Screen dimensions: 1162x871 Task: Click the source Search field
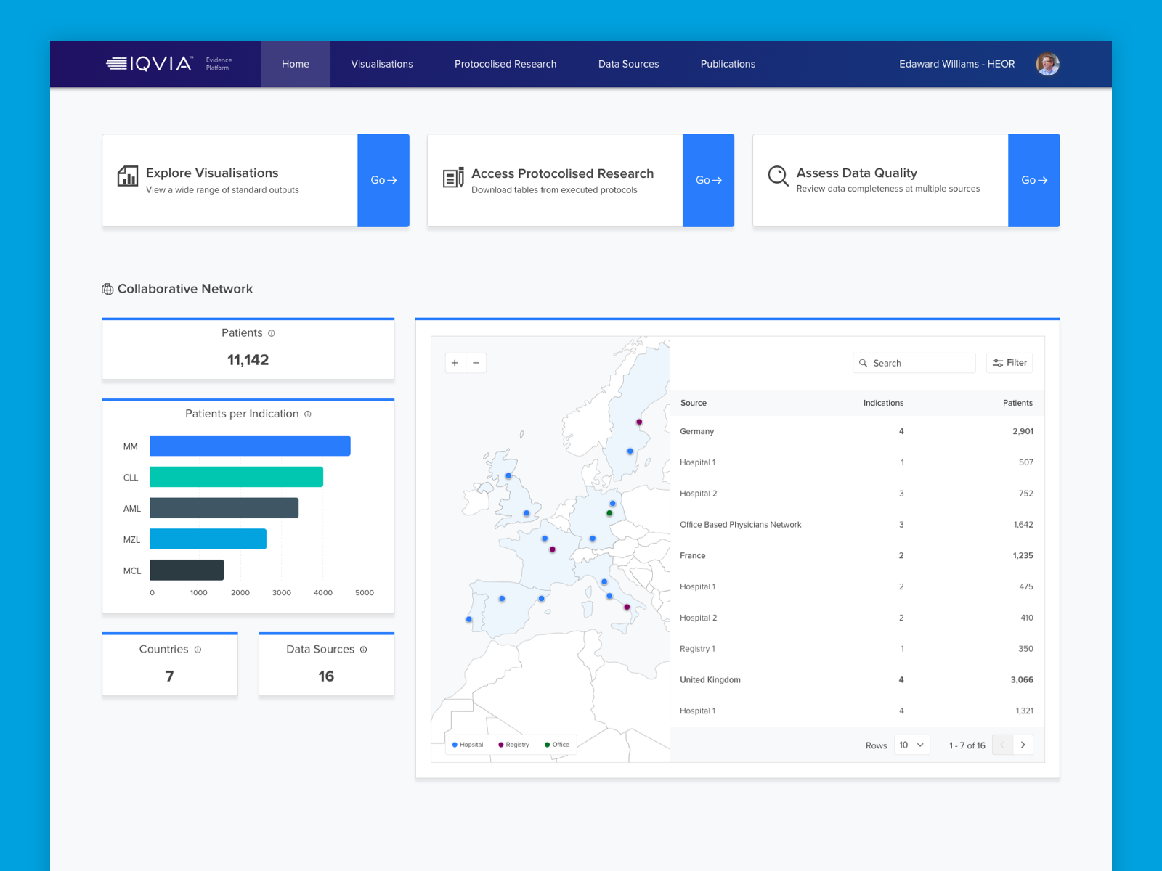[x=915, y=363]
